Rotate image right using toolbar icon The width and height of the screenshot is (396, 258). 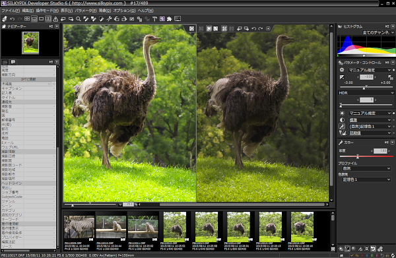pyautogui.click(x=124, y=19)
